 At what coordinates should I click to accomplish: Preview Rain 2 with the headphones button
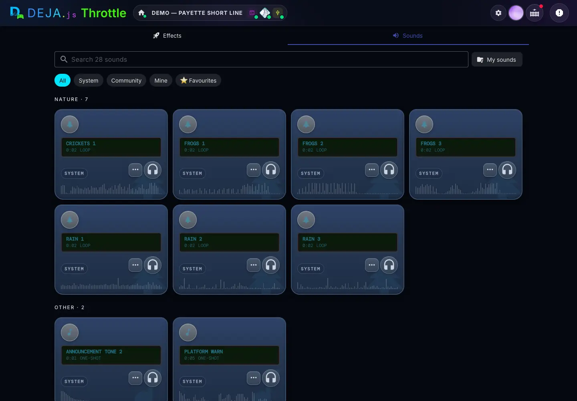(271, 265)
